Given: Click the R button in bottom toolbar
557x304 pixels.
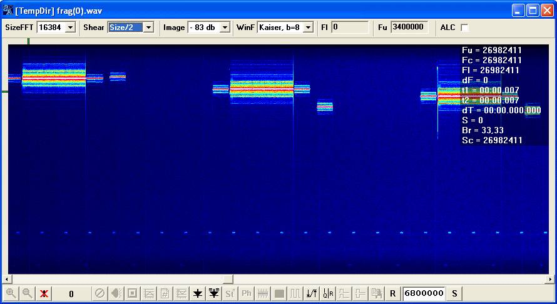Looking at the screenshot, I should [393, 293].
